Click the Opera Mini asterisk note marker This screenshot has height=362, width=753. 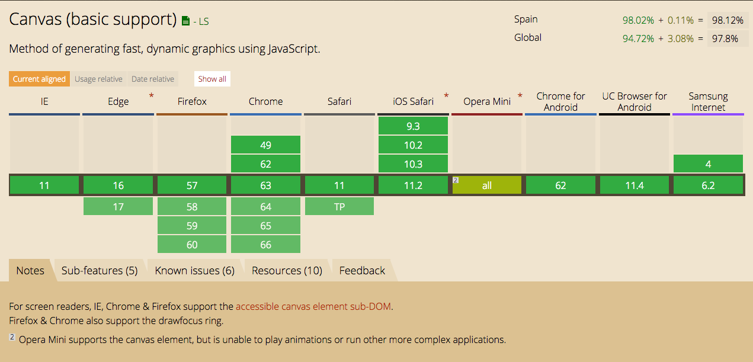click(520, 96)
